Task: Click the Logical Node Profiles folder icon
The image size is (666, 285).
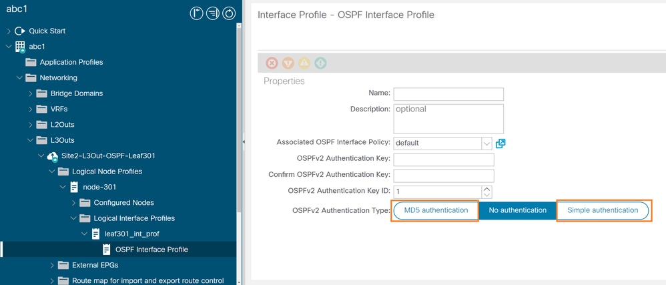Action: [63, 172]
